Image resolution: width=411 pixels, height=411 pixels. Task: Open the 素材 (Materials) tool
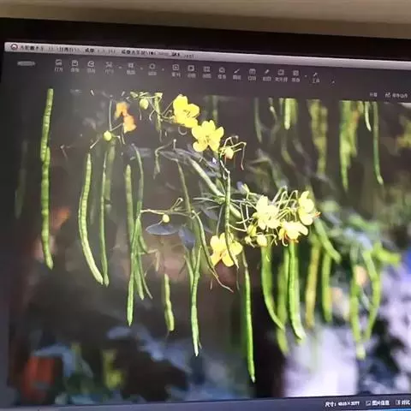coord(176,70)
